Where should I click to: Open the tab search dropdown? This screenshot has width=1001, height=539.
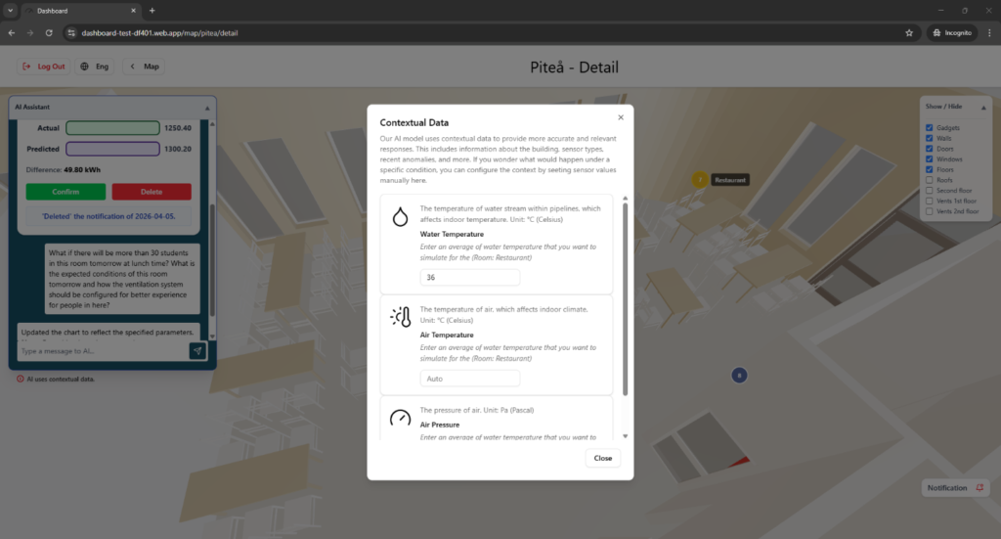[10, 10]
